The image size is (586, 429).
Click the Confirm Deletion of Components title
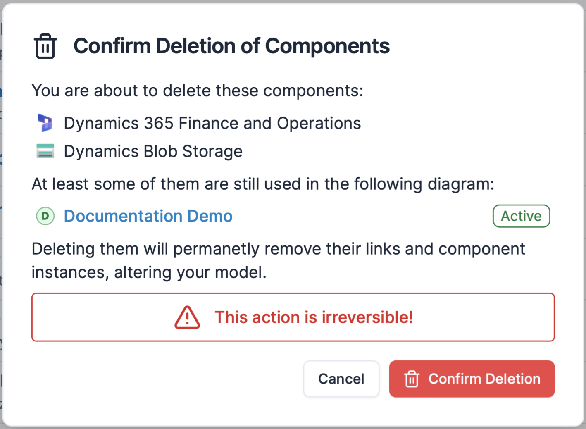click(231, 46)
